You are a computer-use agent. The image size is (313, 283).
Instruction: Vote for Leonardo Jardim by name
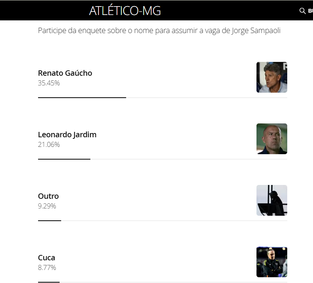(67, 135)
